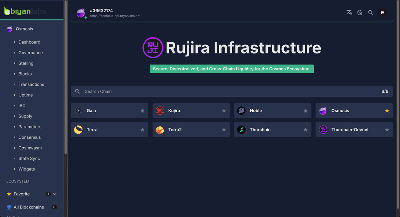
Task: Click the search magnifier in chain search
Action: point(77,91)
